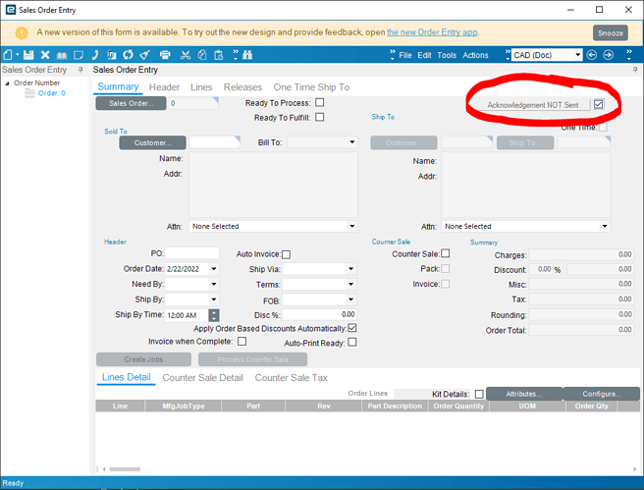Switch to the Lines tab

(201, 87)
